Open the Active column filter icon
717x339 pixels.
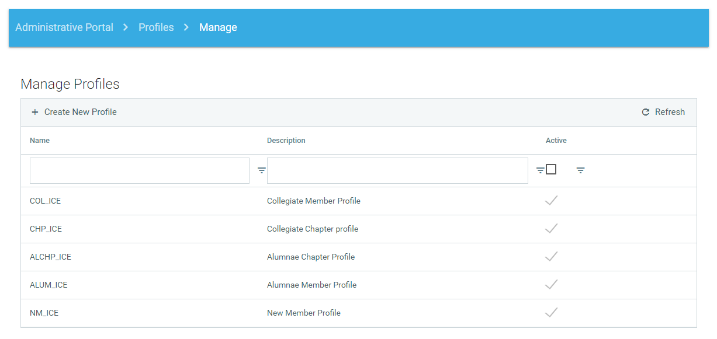pyautogui.click(x=580, y=170)
